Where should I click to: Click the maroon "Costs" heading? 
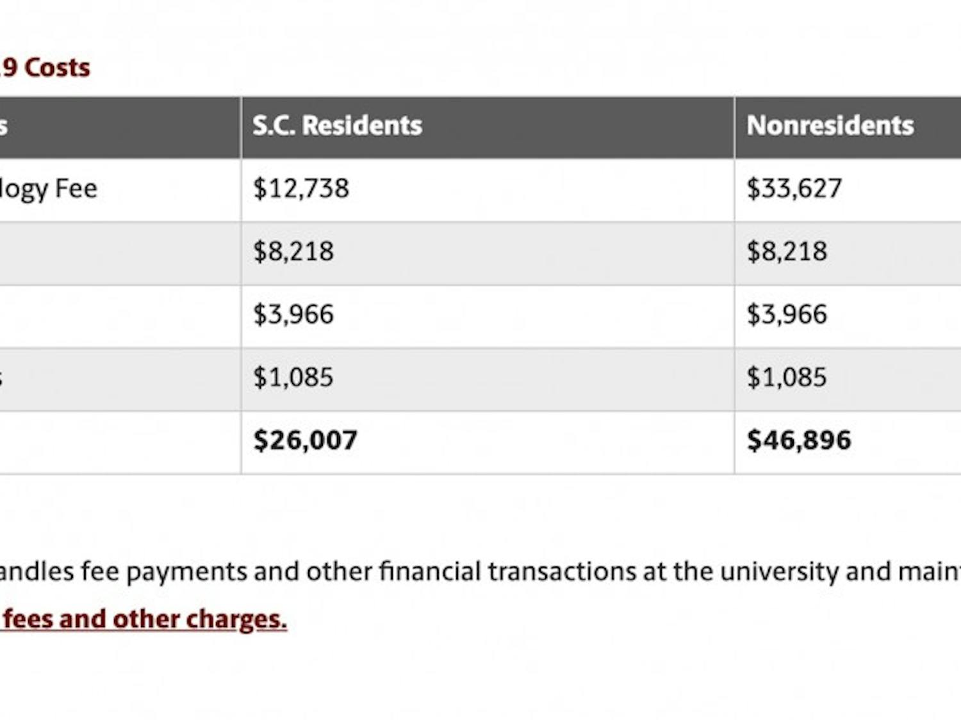(x=56, y=68)
